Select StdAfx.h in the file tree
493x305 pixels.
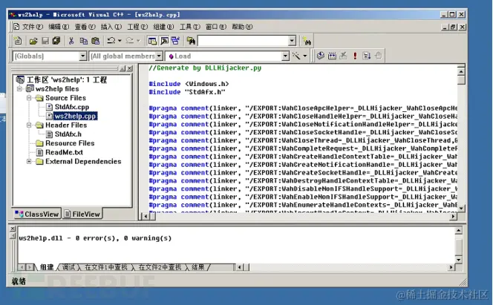(68, 134)
